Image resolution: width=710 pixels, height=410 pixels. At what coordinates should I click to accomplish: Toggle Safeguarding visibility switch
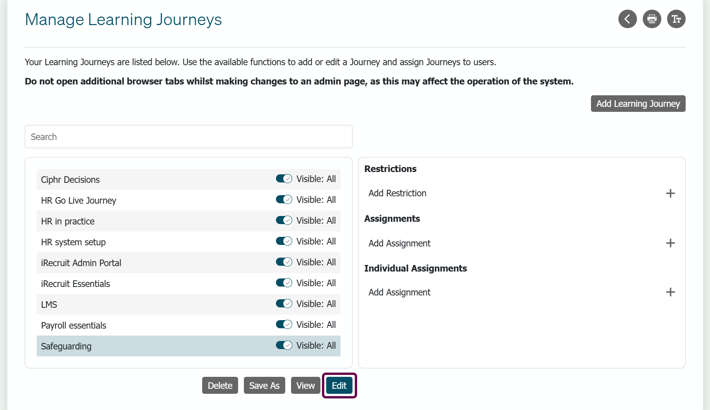(284, 345)
